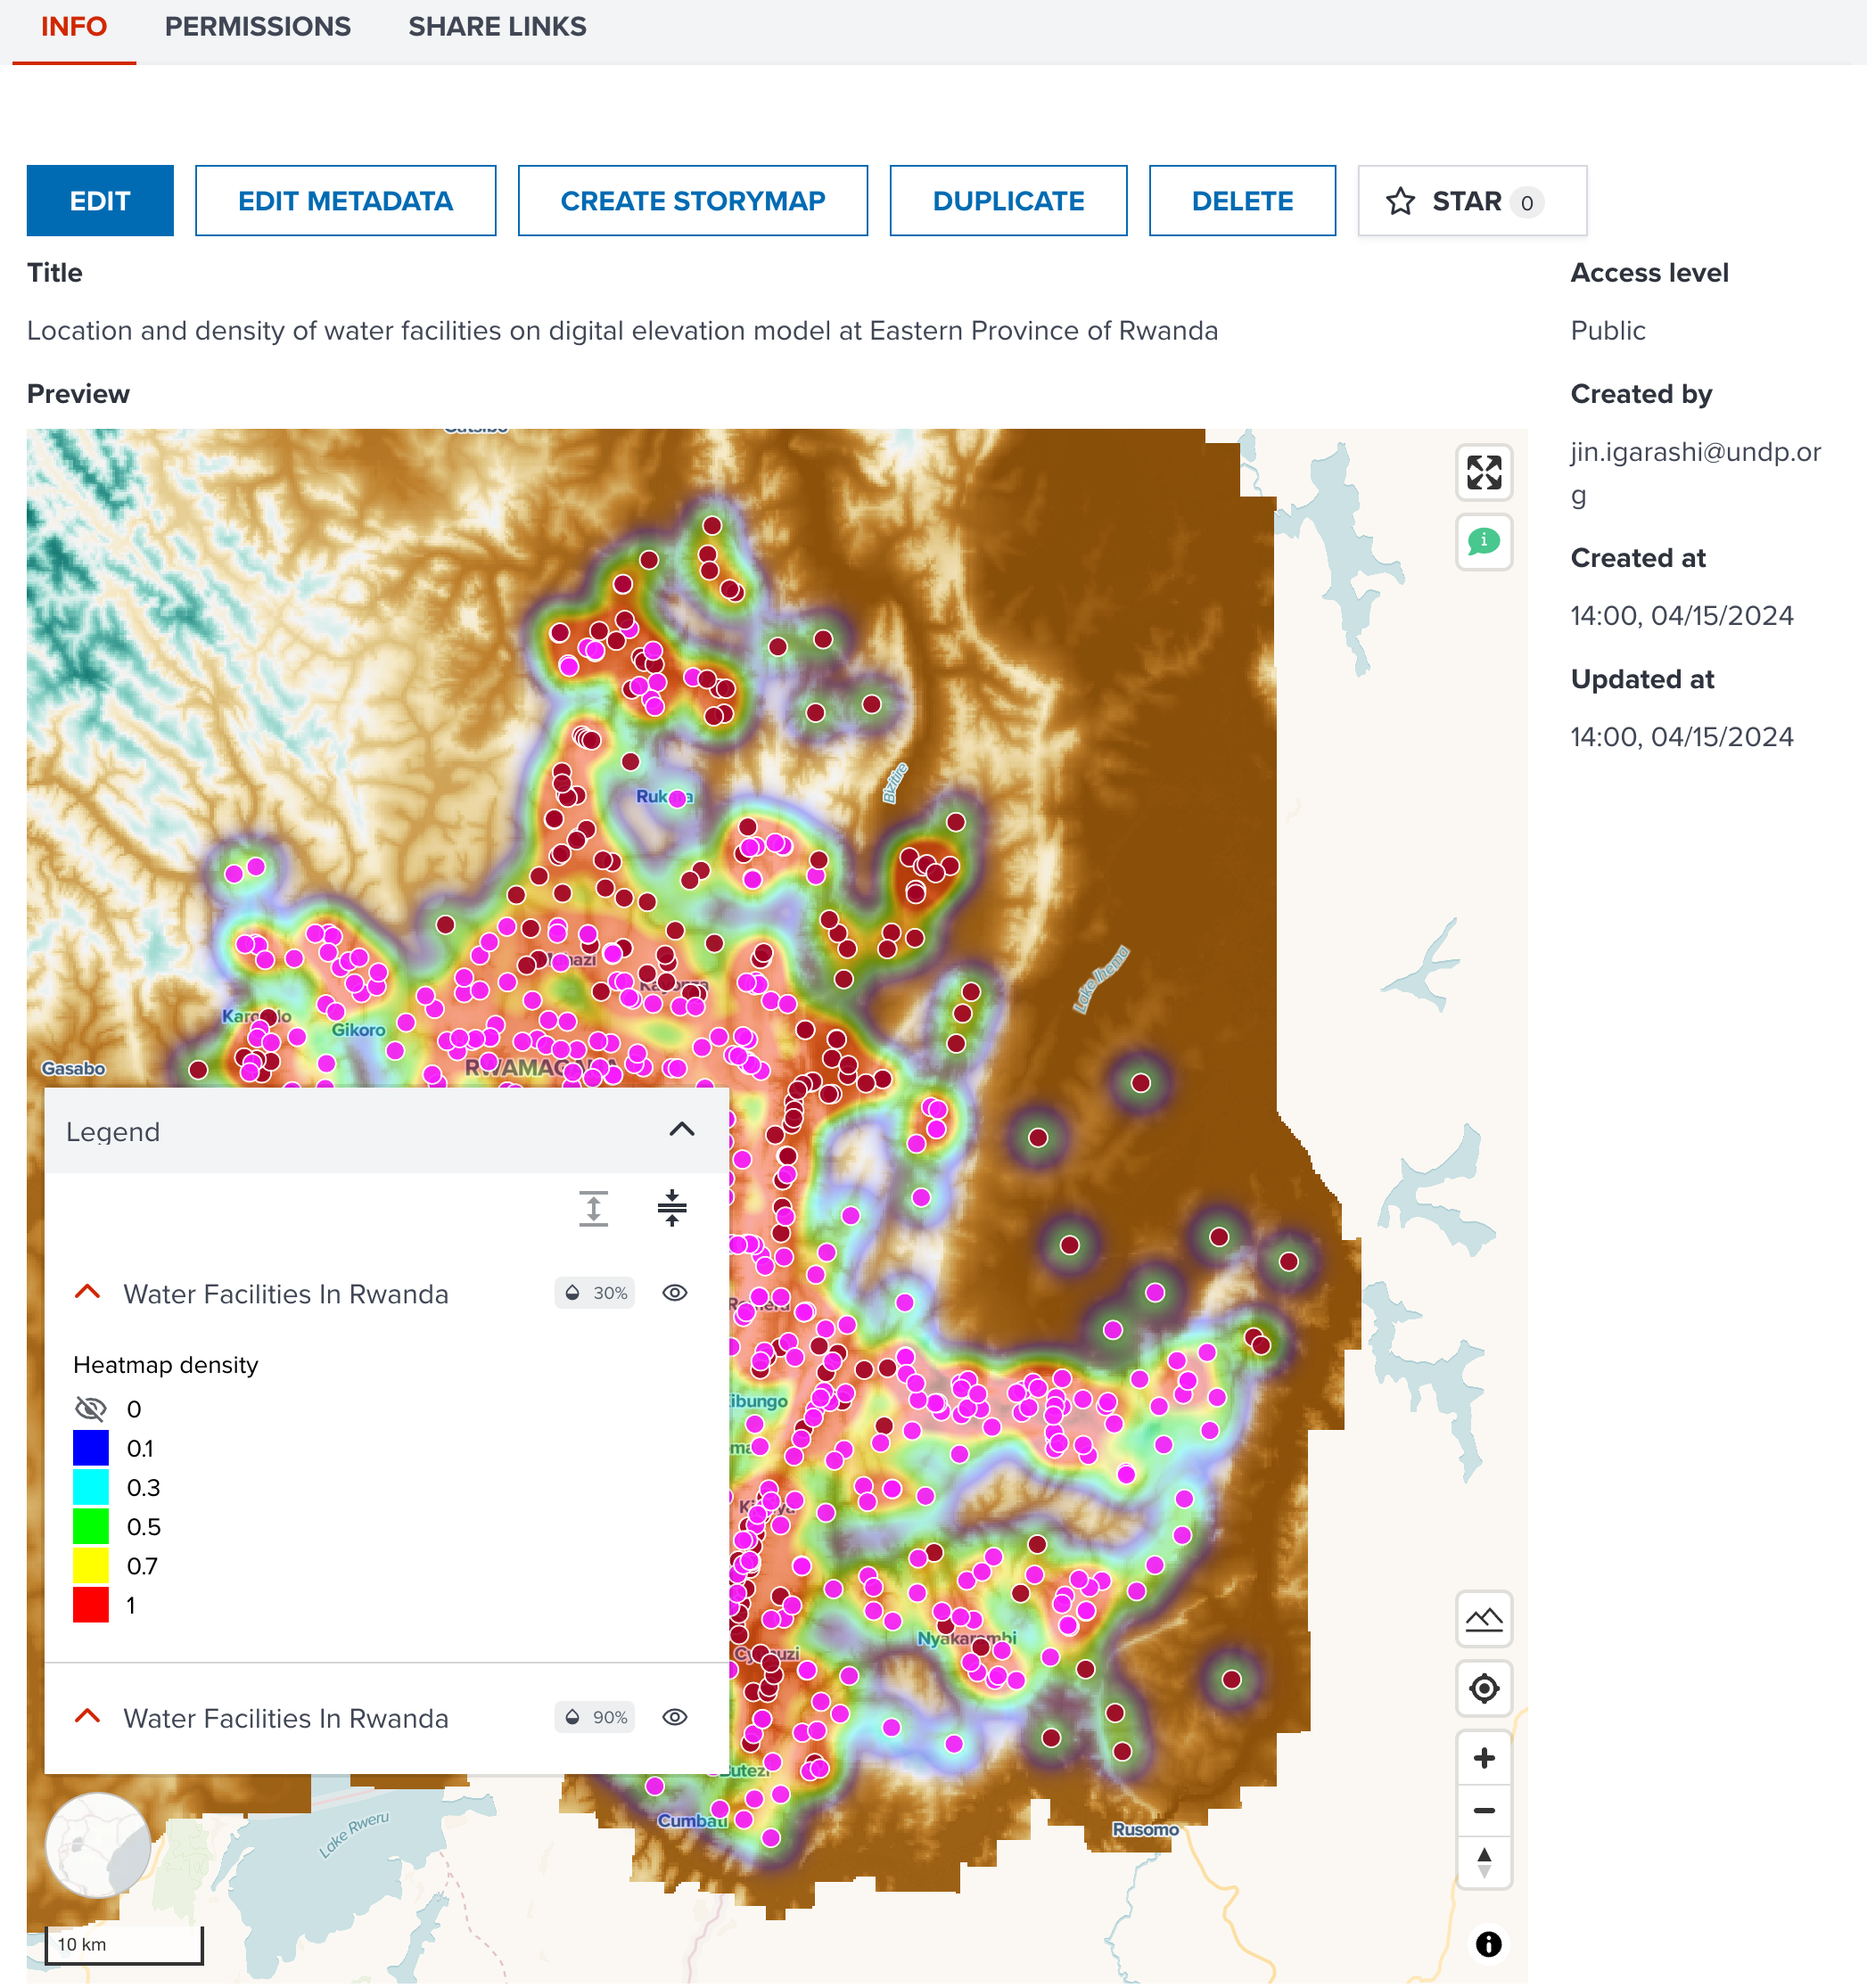Zoom out of the map
1867x1988 pixels.
pos(1483,1810)
